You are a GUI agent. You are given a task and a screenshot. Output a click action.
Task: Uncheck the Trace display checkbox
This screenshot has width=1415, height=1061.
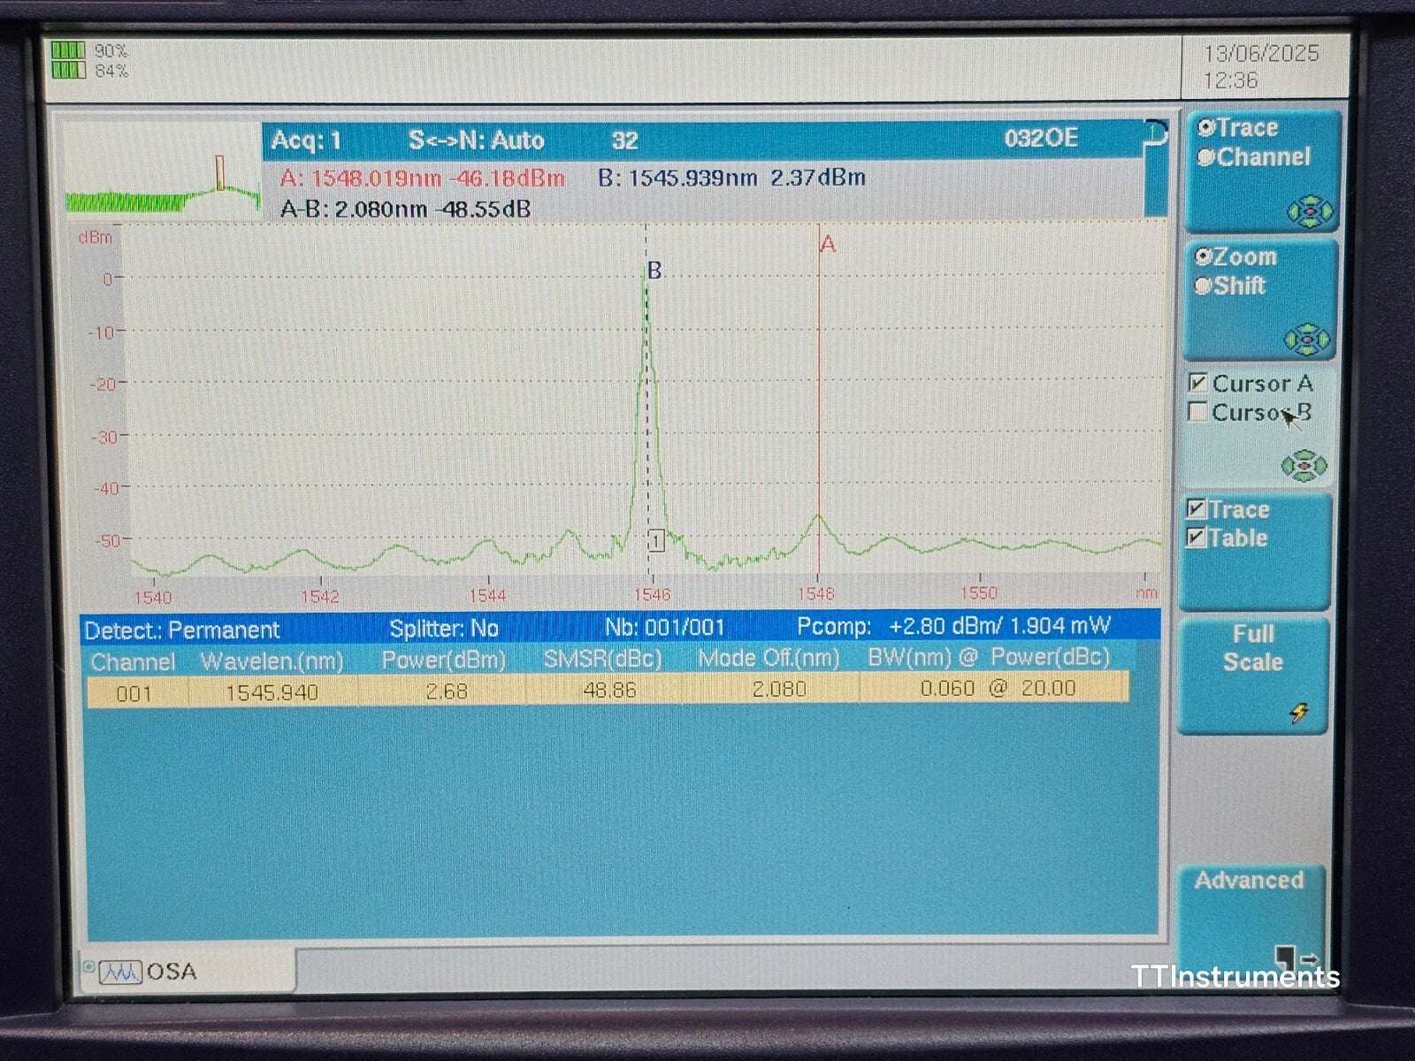tap(1197, 509)
